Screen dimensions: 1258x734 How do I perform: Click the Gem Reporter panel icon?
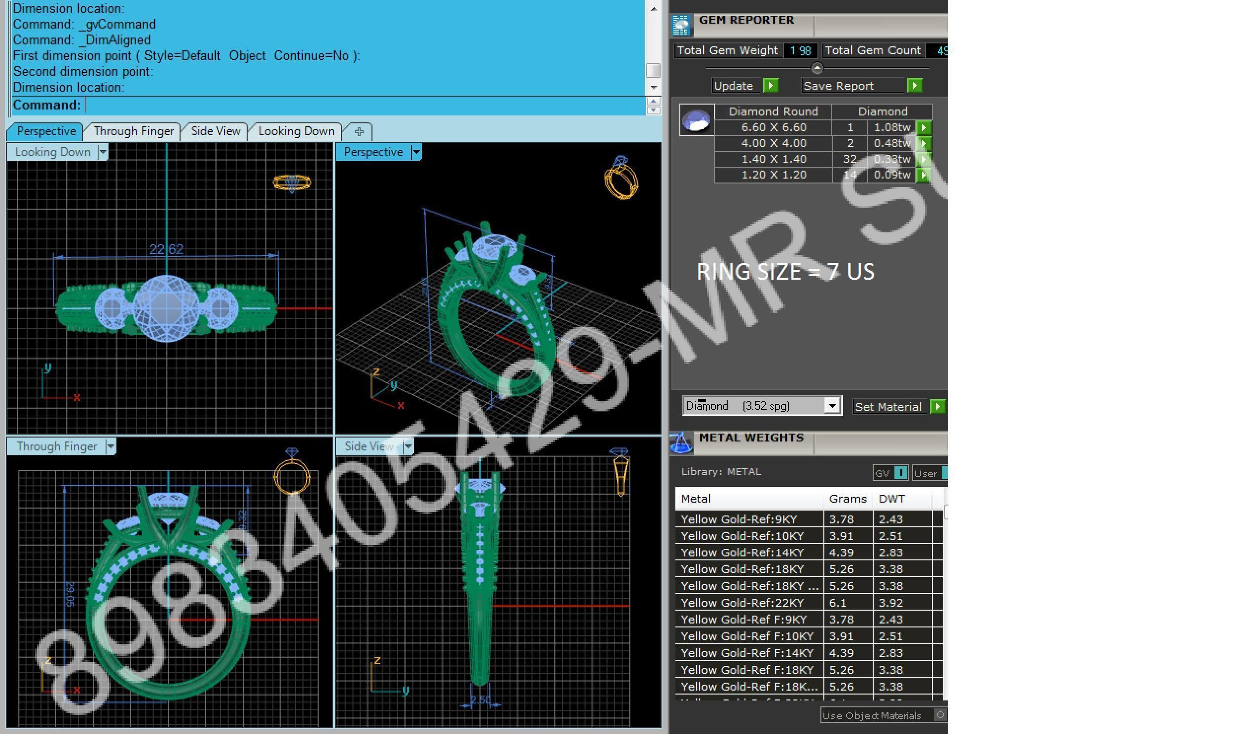pyautogui.click(x=681, y=25)
